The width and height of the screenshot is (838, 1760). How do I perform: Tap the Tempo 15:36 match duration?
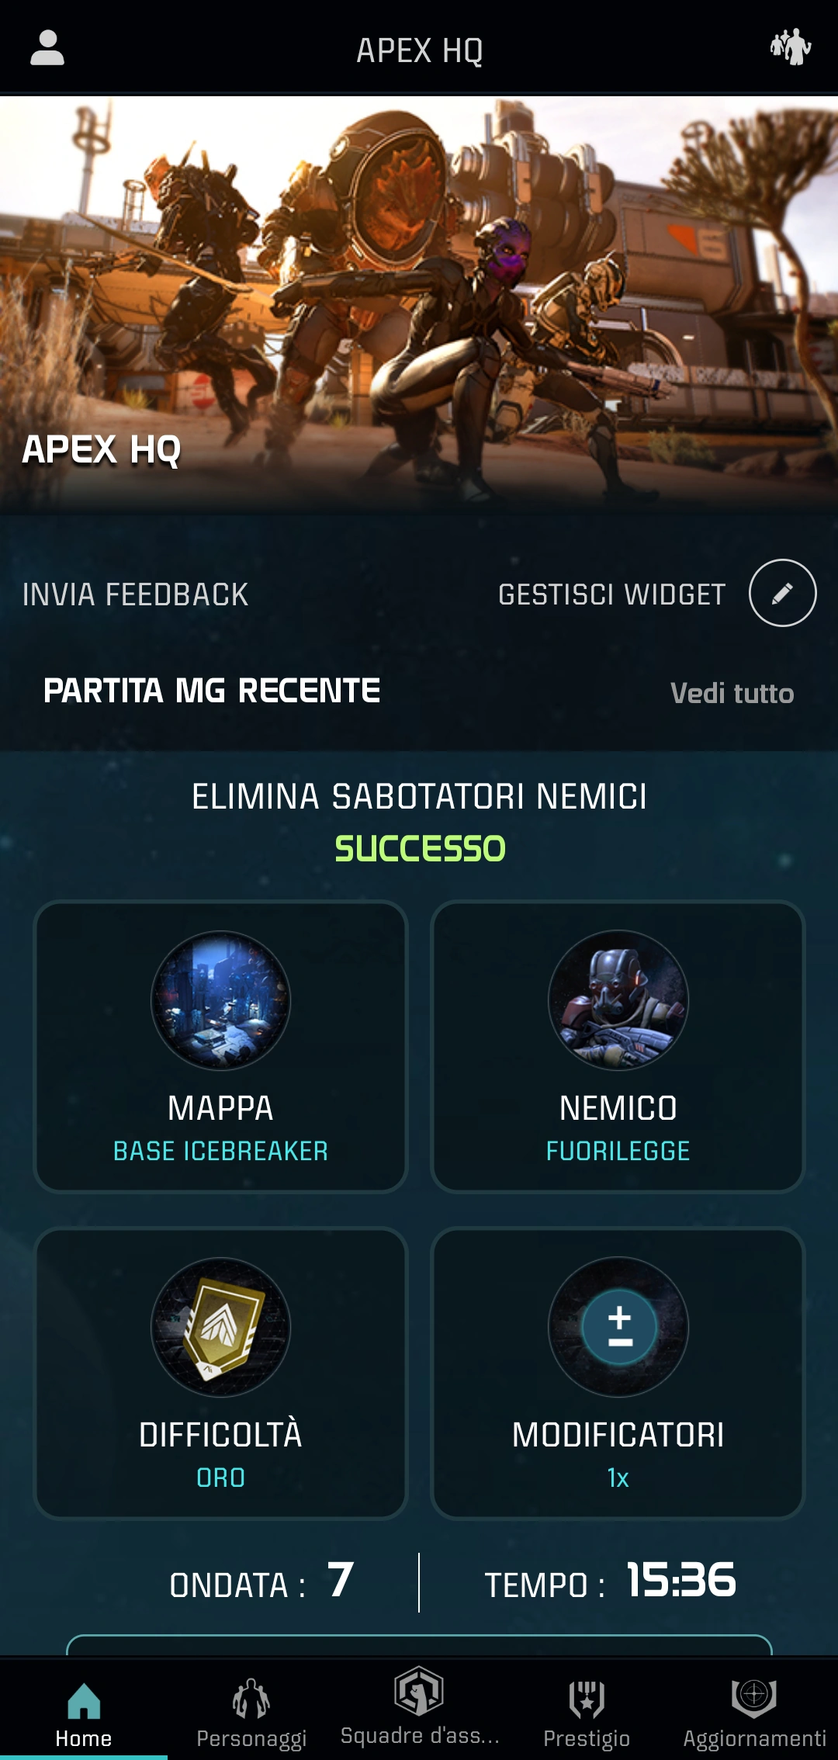[610, 1582]
